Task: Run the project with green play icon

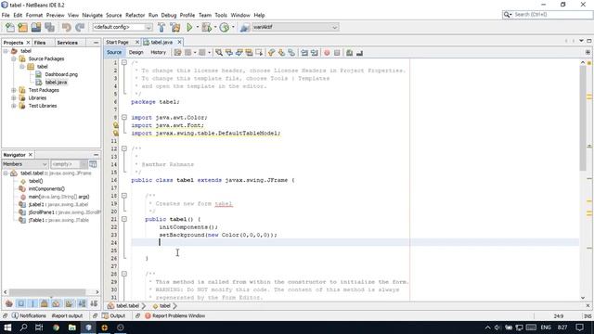Action: pyautogui.click(x=189, y=27)
